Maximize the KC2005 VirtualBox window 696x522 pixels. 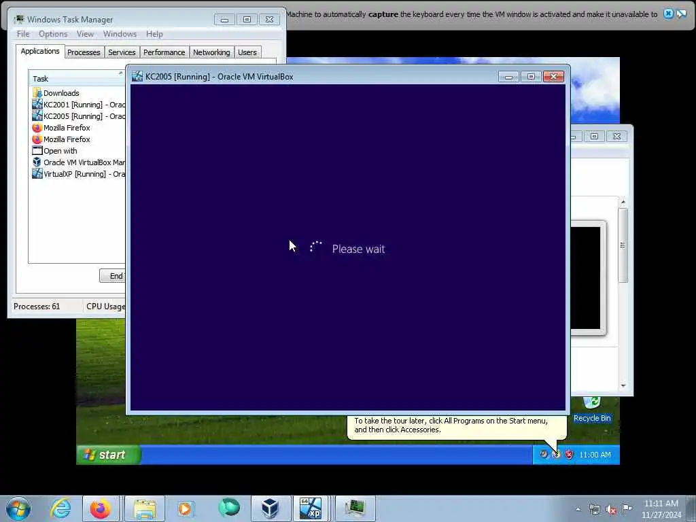530,77
